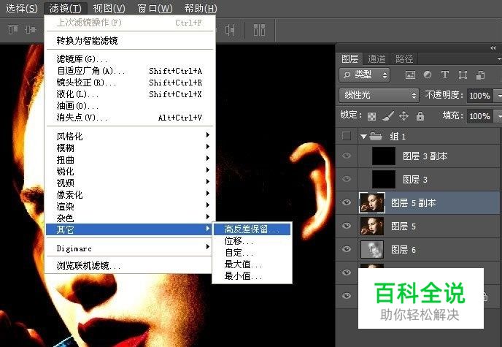Image resolution: width=502 pixels, height=347 pixels.
Task: Click the 图层 6 thumbnail
Action: (371, 249)
